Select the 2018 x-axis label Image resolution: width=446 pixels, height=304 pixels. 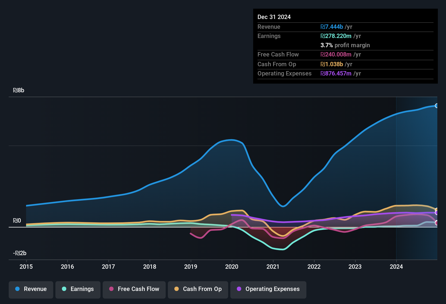click(x=150, y=267)
